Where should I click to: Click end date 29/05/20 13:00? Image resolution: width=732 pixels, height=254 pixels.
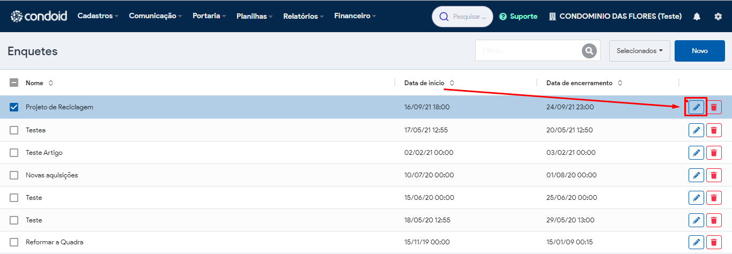tap(570, 220)
